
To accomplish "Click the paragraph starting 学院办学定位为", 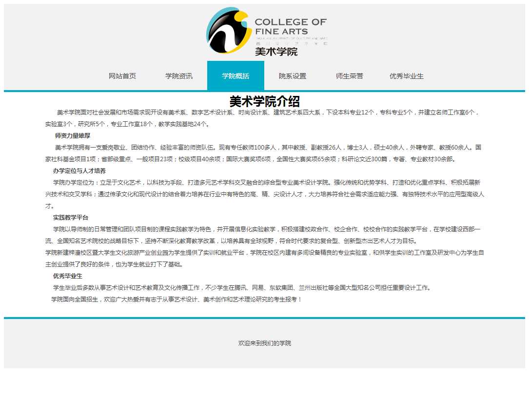I will coord(263,194).
